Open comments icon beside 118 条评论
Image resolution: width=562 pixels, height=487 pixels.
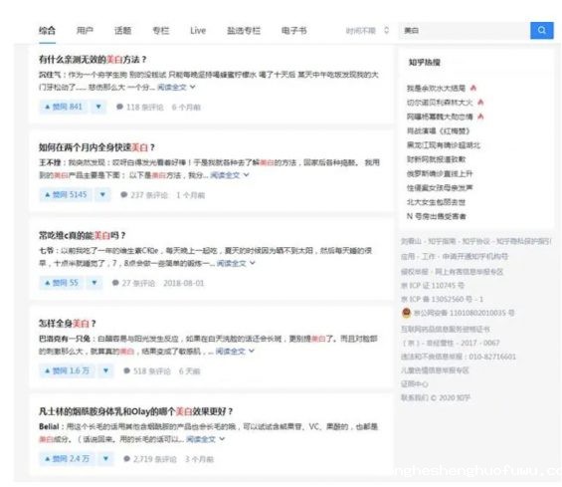click(x=119, y=107)
